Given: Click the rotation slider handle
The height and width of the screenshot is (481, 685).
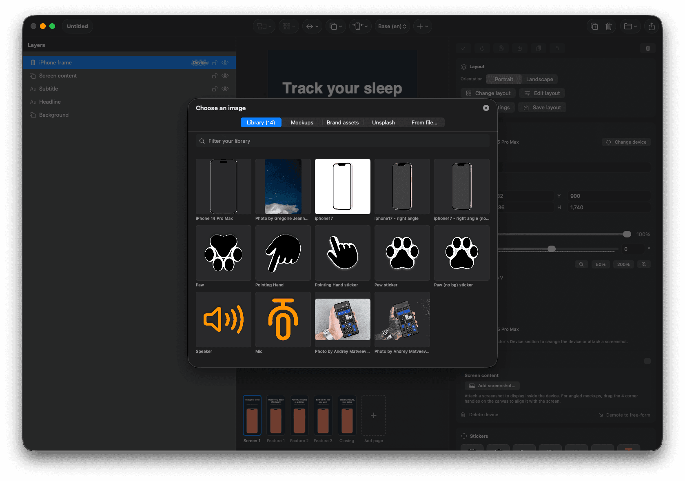Looking at the screenshot, I should 552,249.
